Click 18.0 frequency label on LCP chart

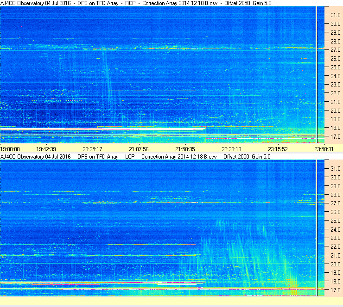[336, 282]
